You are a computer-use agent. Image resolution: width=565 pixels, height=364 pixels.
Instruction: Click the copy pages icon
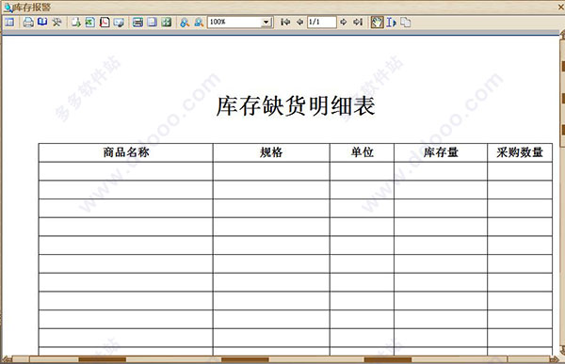click(405, 23)
